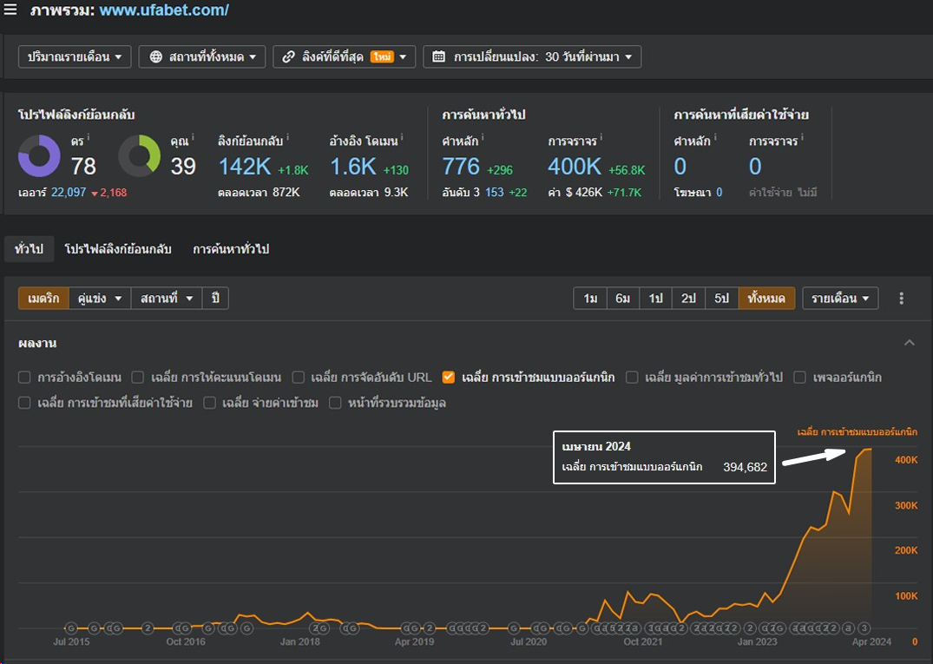This screenshot has width=933, height=664.
Task: Click the G marker above Jul 2015
Action: [x=71, y=628]
